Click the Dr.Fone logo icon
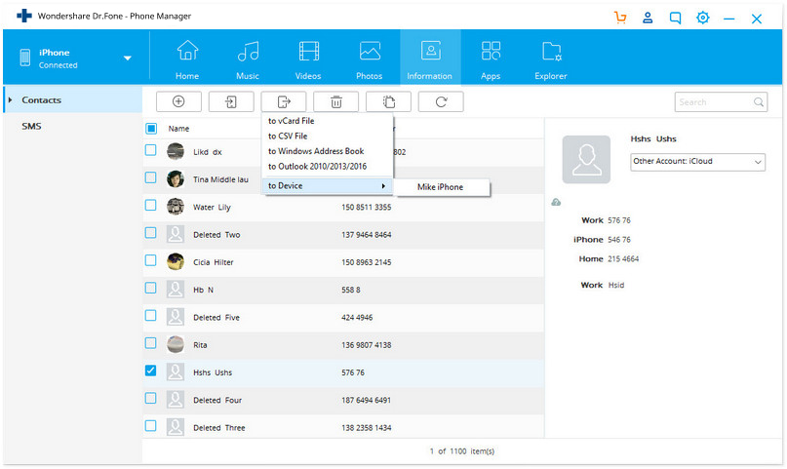787x469 pixels. click(x=24, y=16)
